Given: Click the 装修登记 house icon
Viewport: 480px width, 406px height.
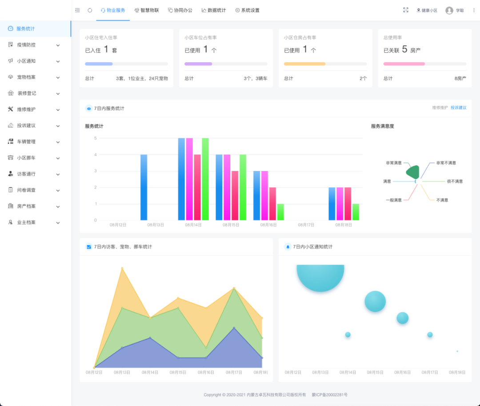Looking at the screenshot, I should point(10,93).
